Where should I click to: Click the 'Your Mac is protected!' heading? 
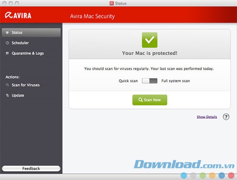click(150, 53)
